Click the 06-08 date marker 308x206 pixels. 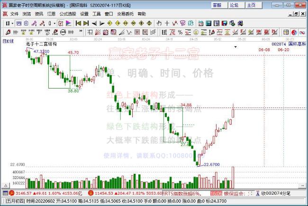264,50
